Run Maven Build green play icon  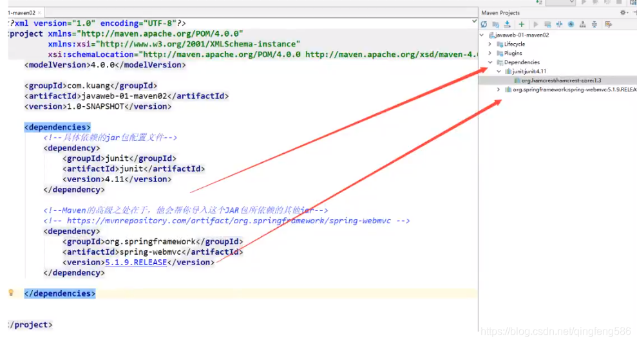pyautogui.click(x=536, y=24)
